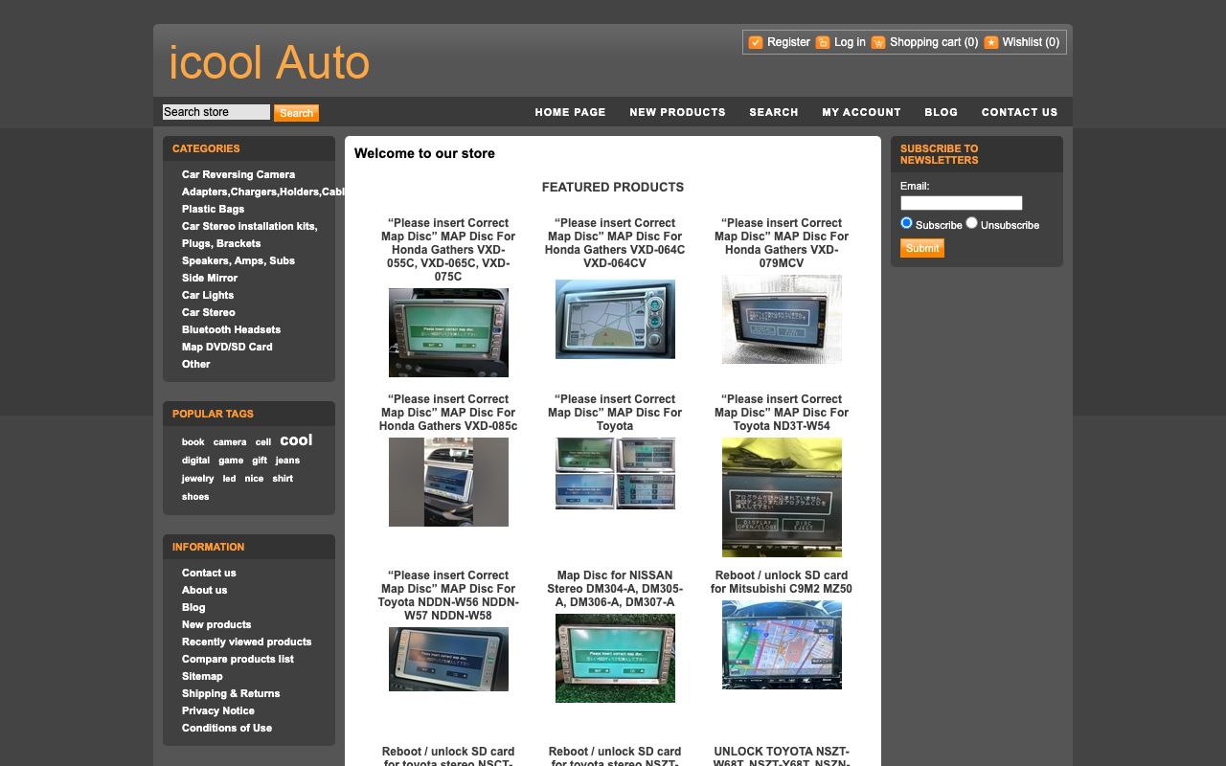Open Contact us in Information panel

(x=209, y=573)
